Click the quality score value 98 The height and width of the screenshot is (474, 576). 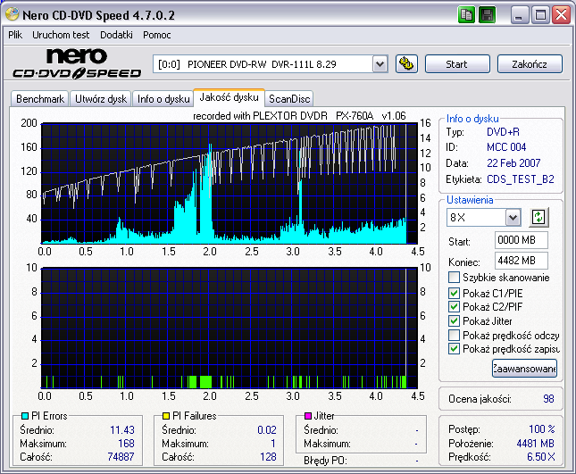pos(548,399)
